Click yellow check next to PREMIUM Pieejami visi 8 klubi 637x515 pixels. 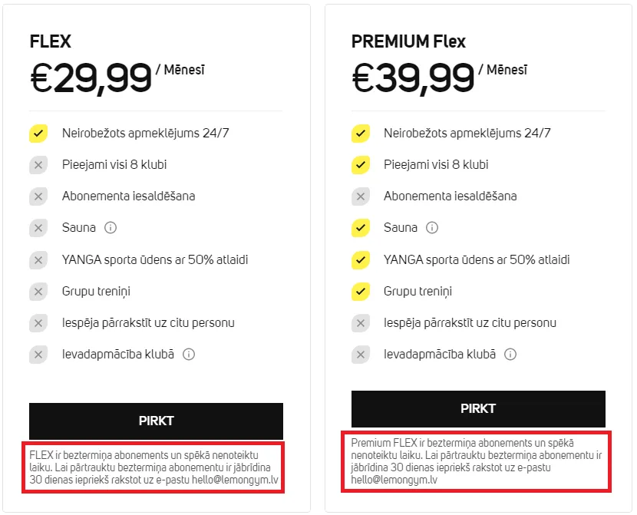coord(361,165)
